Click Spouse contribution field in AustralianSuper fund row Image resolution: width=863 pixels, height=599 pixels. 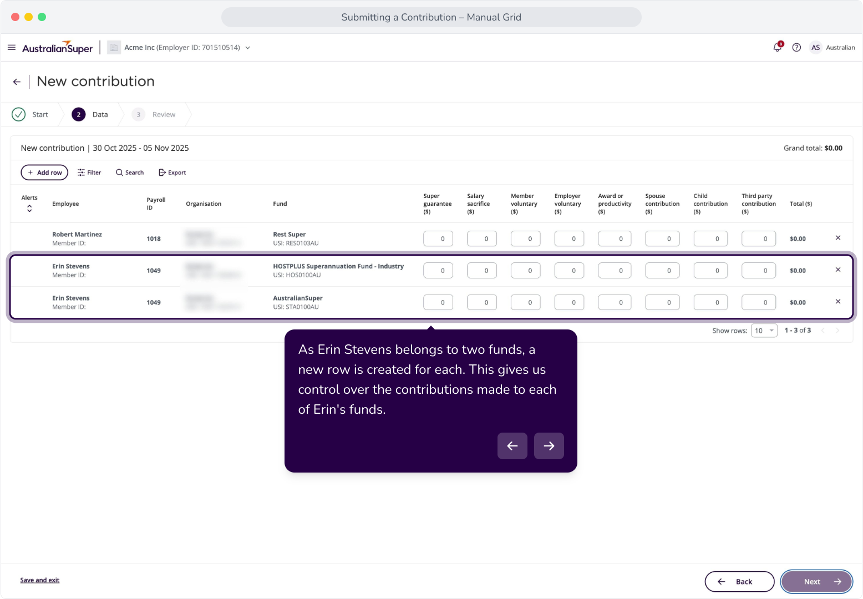tap(663, 302)
